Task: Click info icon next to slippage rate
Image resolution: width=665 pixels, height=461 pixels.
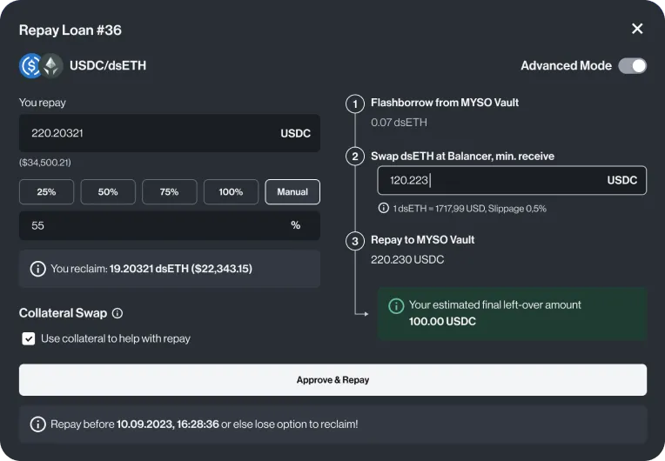Action: [383, 208]
